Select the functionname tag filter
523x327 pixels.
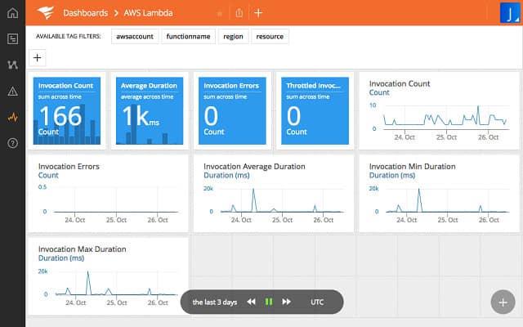pos(189,36)
